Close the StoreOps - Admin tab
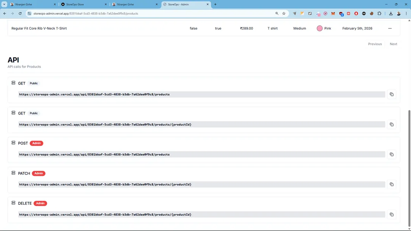Viewport: 411px width, 231px height. (x=207, y=4)
